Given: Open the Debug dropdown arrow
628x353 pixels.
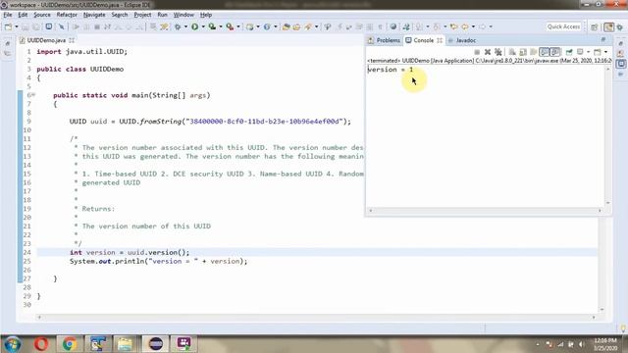Looking at the screenshot, I should coord(185,26).
